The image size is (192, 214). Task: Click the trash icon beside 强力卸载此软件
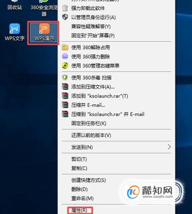pos(65,8)
